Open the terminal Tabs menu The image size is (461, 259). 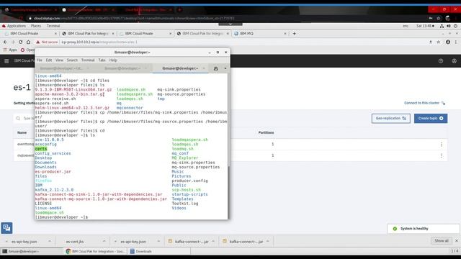point(102,60)
